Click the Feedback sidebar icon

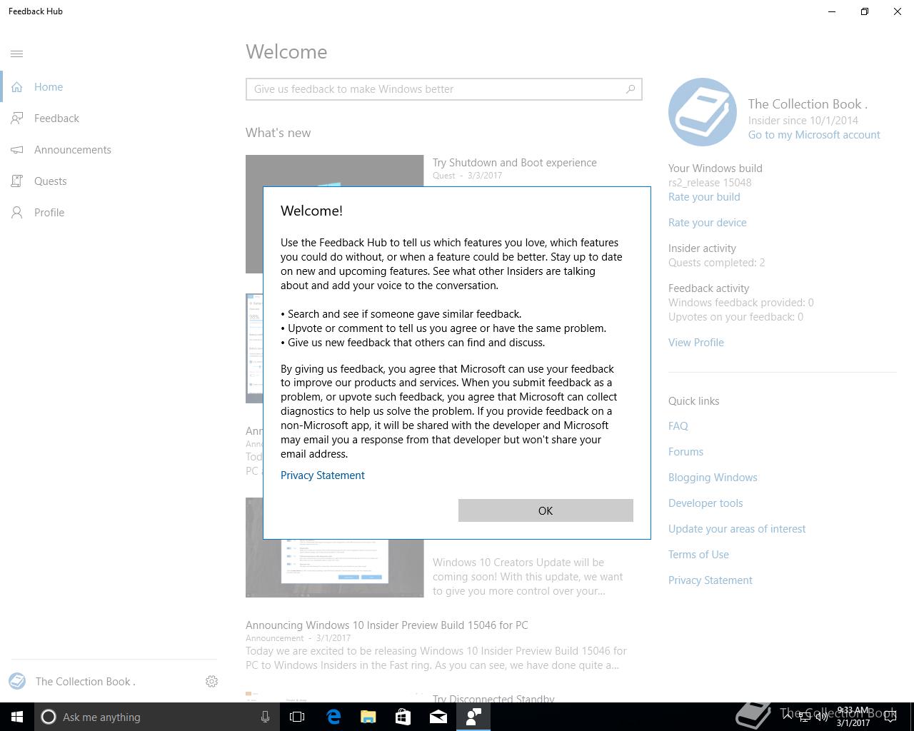[17, 119]
